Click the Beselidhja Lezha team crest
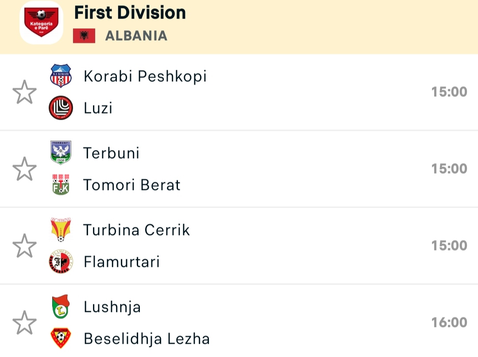The width and height of the screenshot is (478, 357). 61,338
